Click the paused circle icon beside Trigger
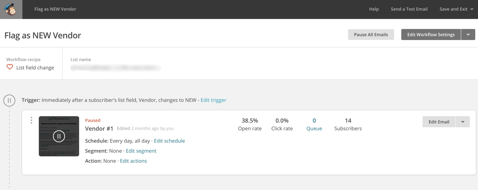This screenshot has width=478, height=190. [x=9, y=100]
